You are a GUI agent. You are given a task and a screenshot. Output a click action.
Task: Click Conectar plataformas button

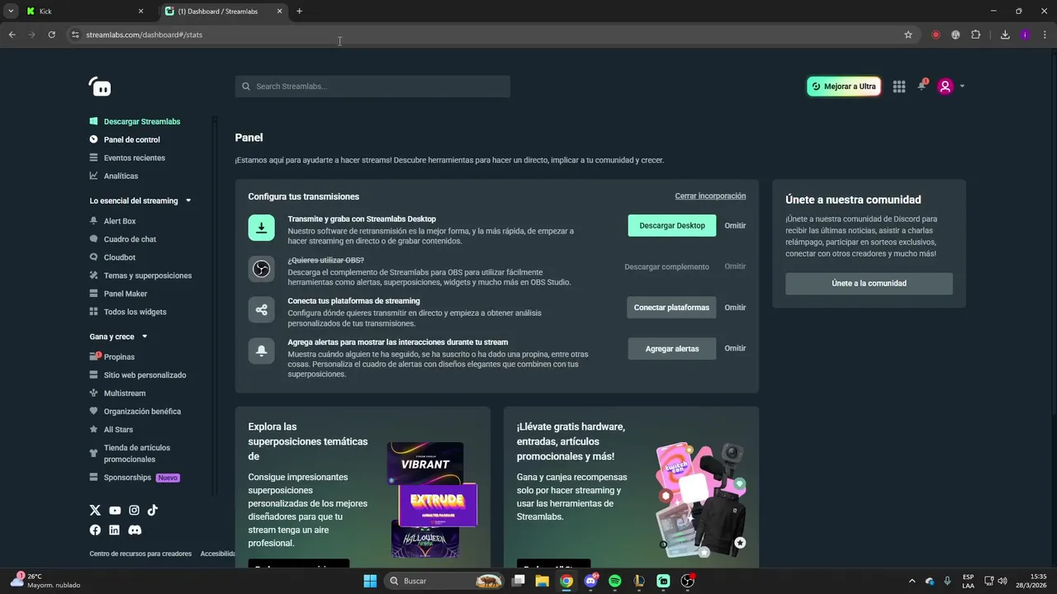tap(671, 308)
